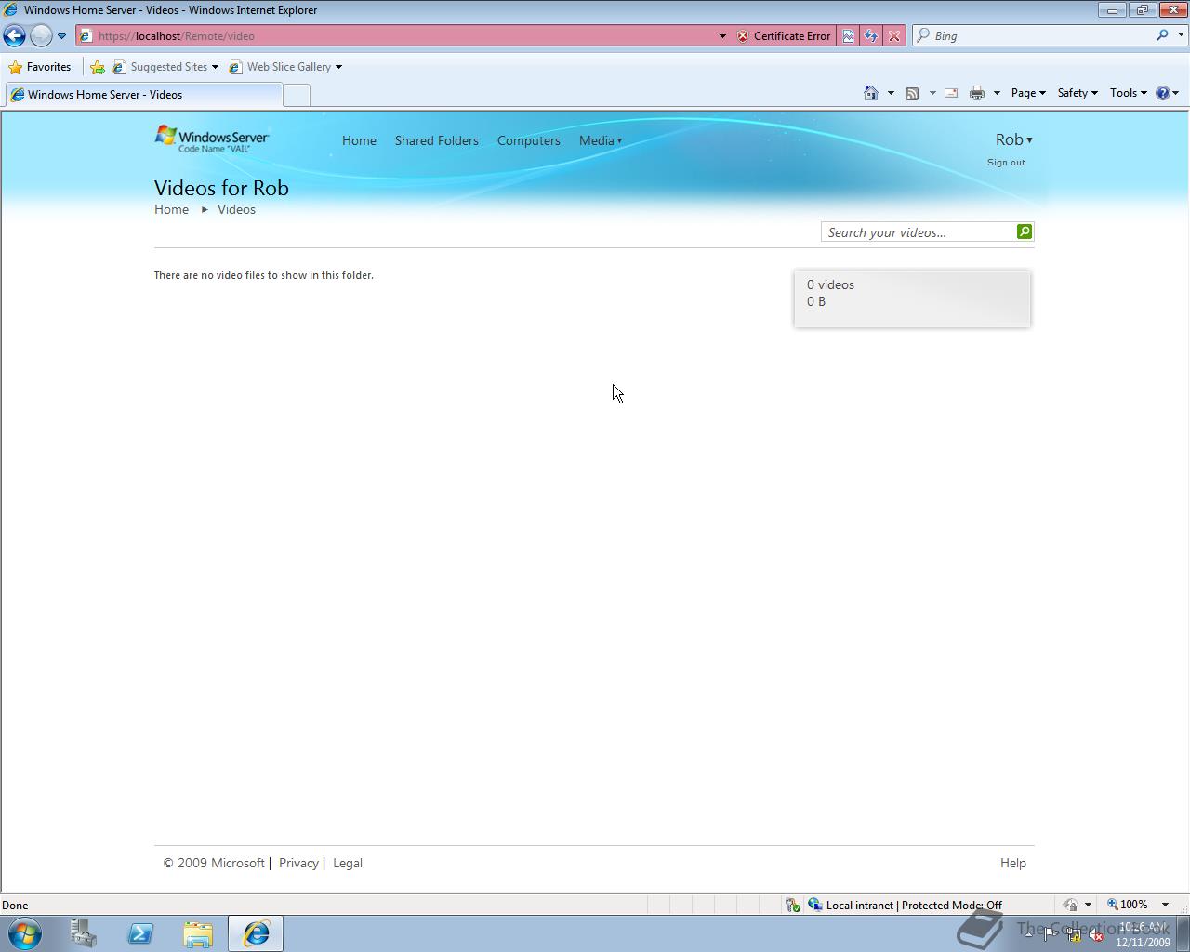Click the Print toolbar icon
Image resolution: width=1190 pixels, height=952 pixels.
point(976,93)
